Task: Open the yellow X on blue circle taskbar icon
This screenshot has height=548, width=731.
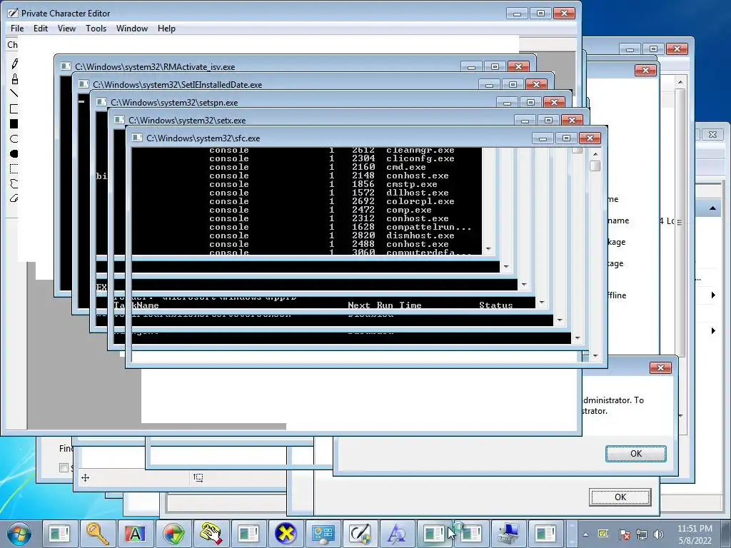Action: point(286,534)
